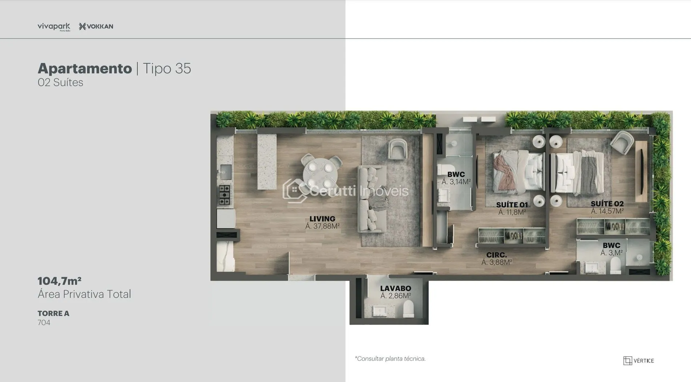Click the 104,7m² total area text
The height and width of the screenshot is (382, 691).
[60, 281]
